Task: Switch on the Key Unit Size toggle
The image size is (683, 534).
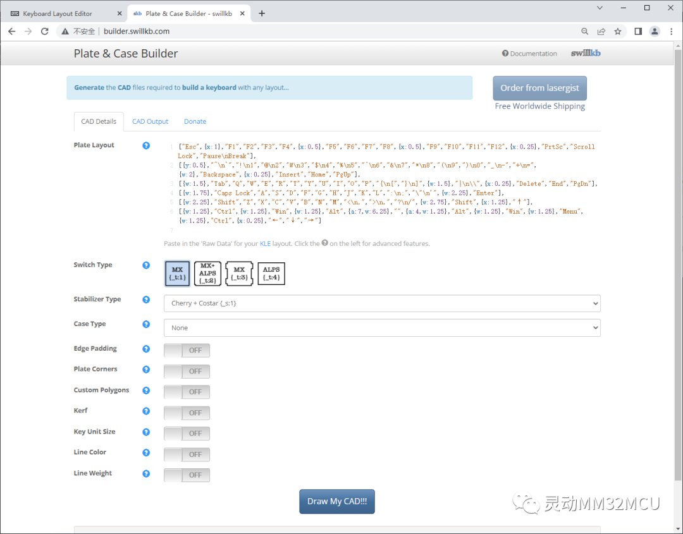Action: [x=187, y=434]
